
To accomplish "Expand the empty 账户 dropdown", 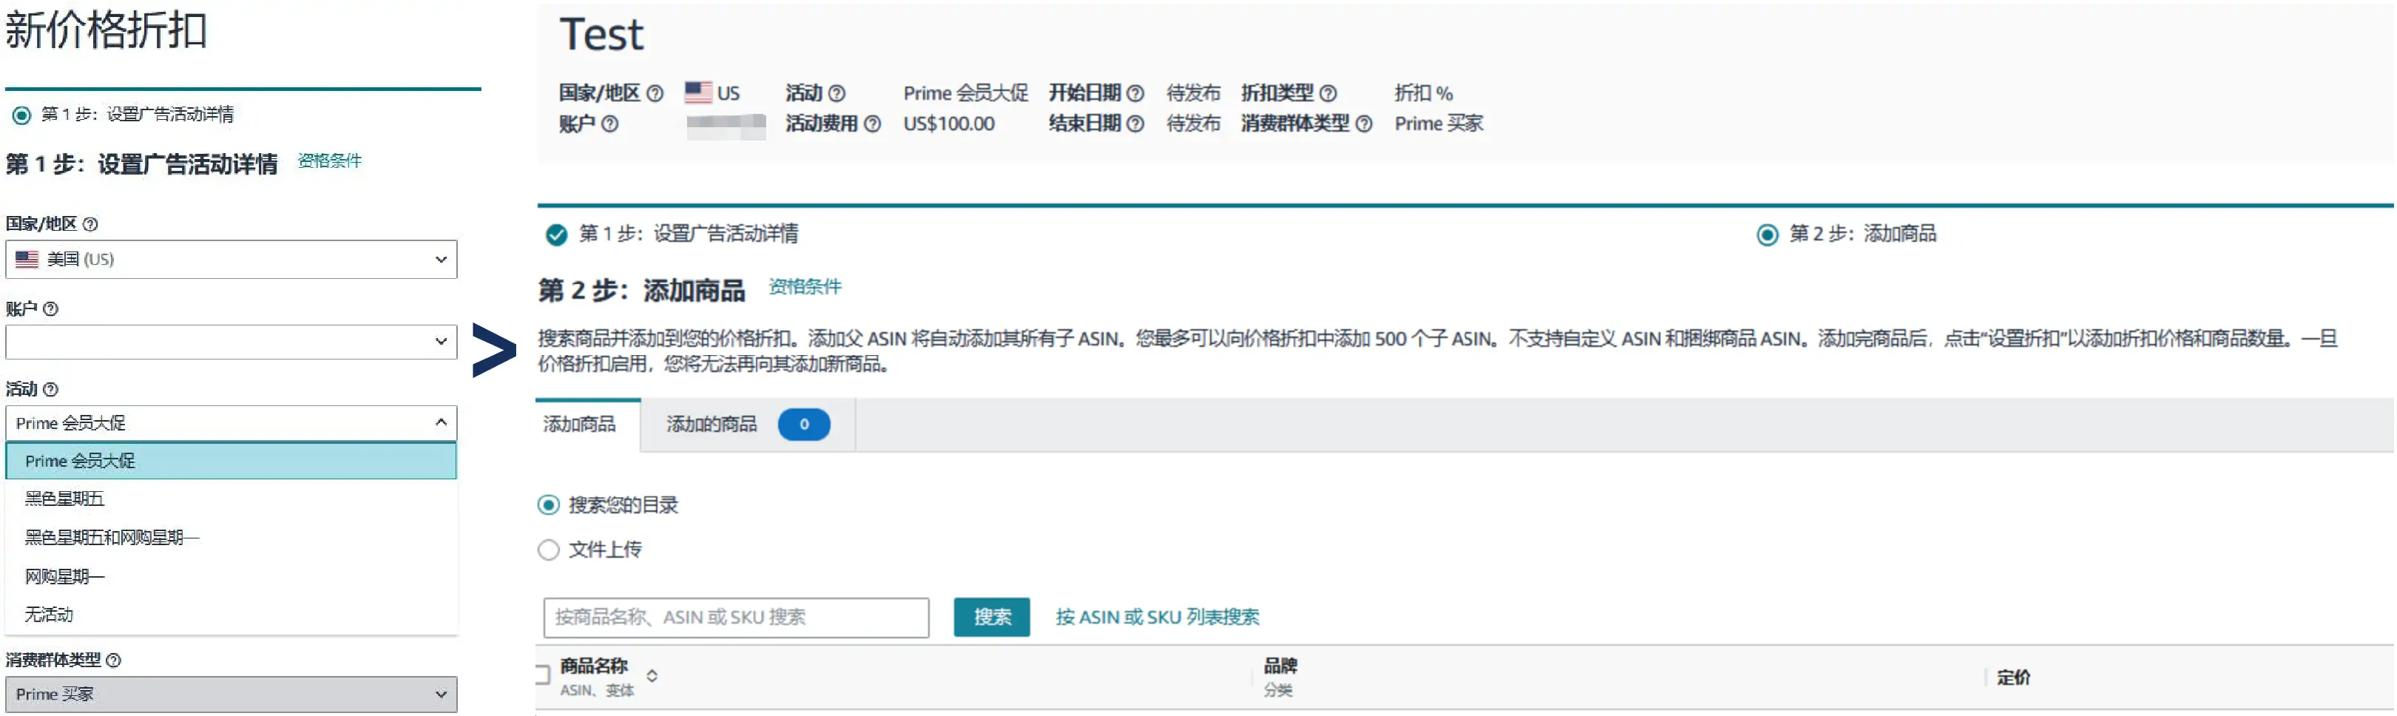I will (231, 342).
